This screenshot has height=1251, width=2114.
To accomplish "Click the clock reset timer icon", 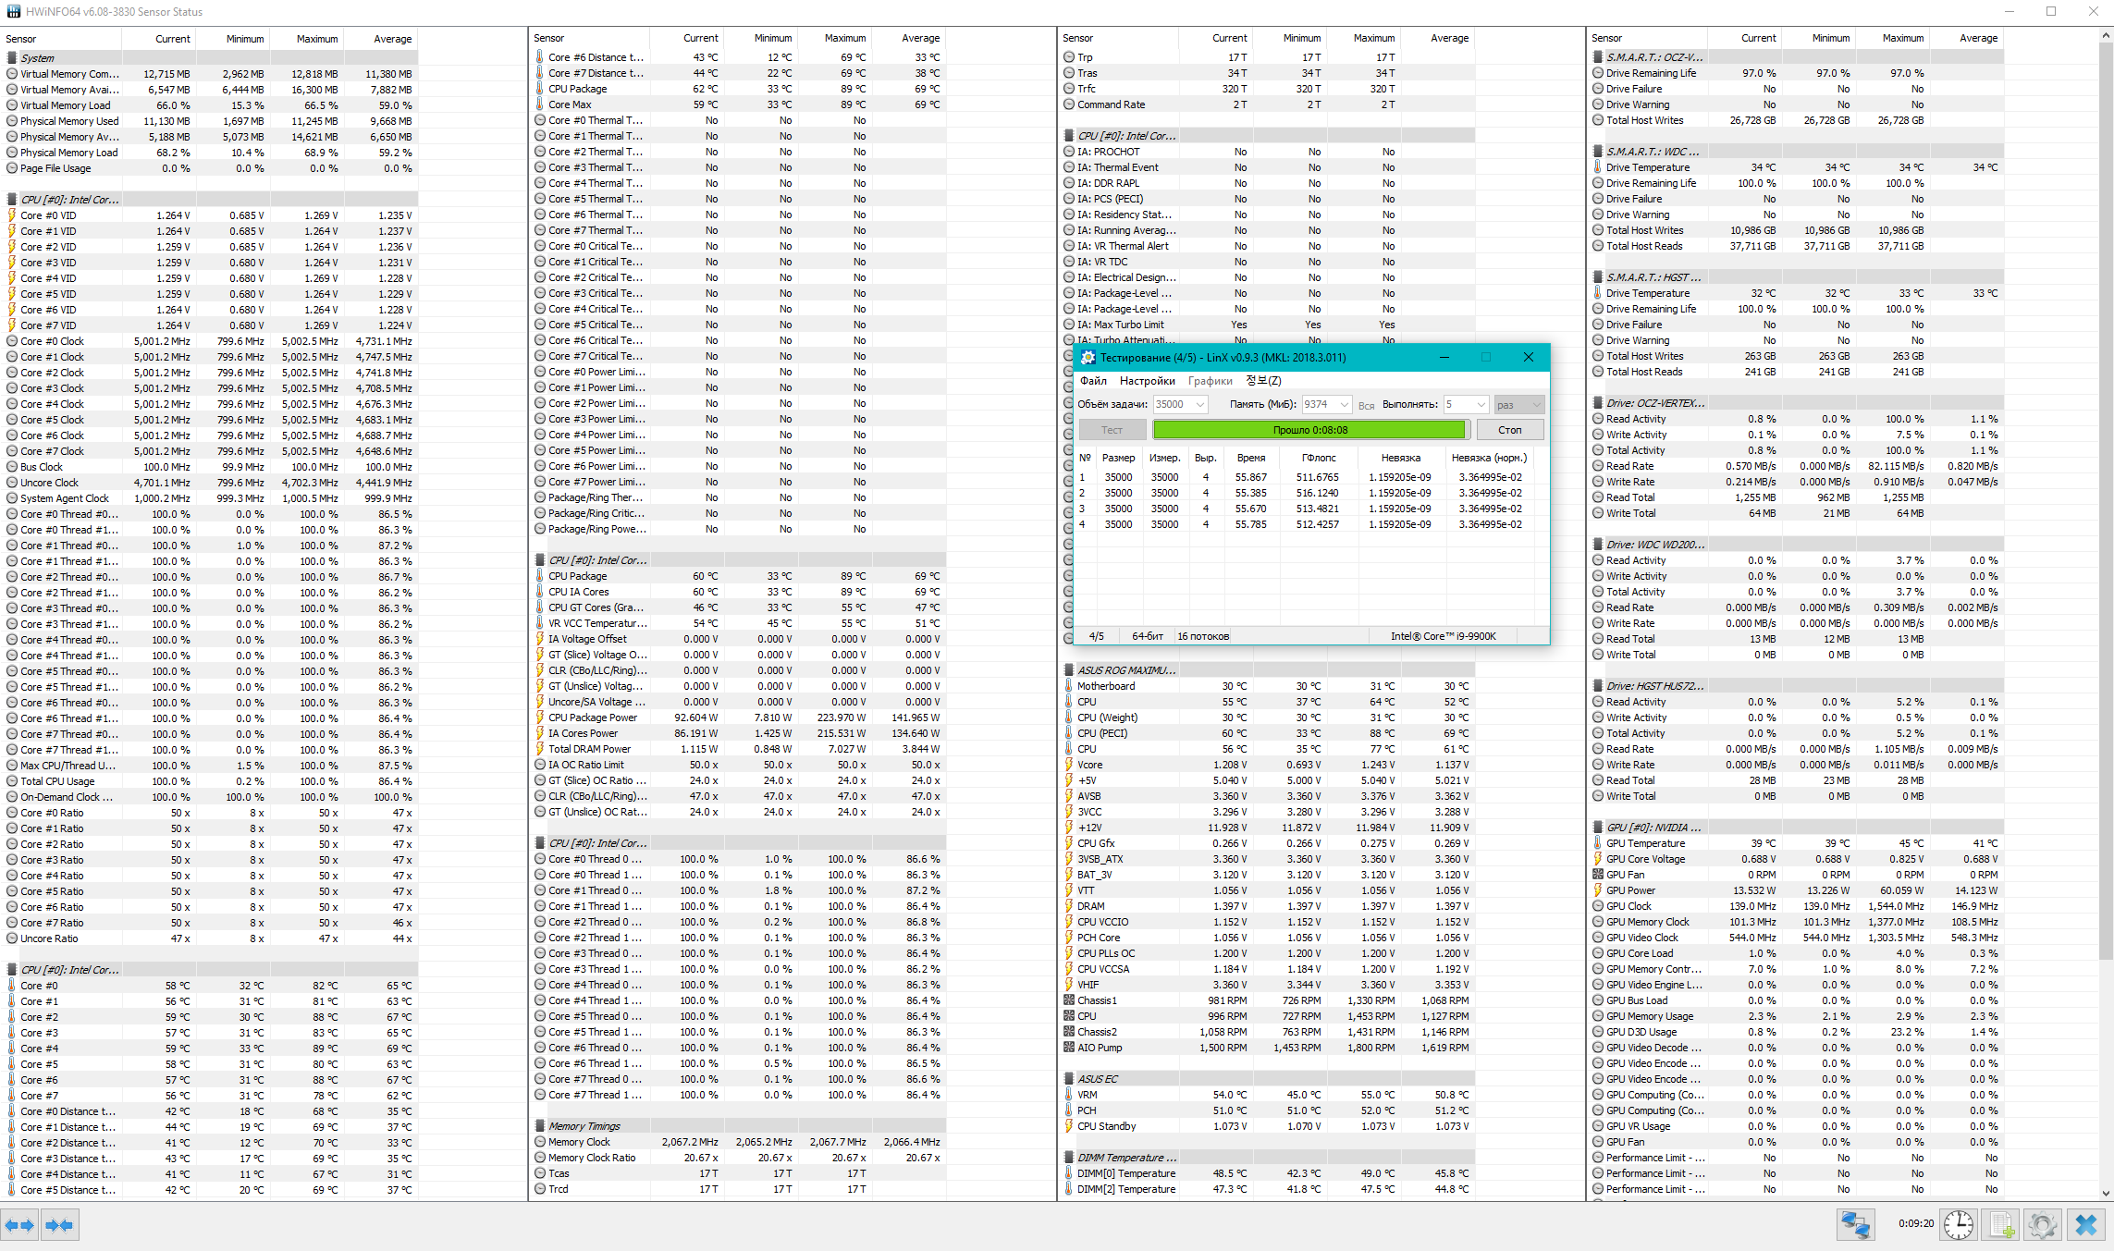I will 1958,1225.
